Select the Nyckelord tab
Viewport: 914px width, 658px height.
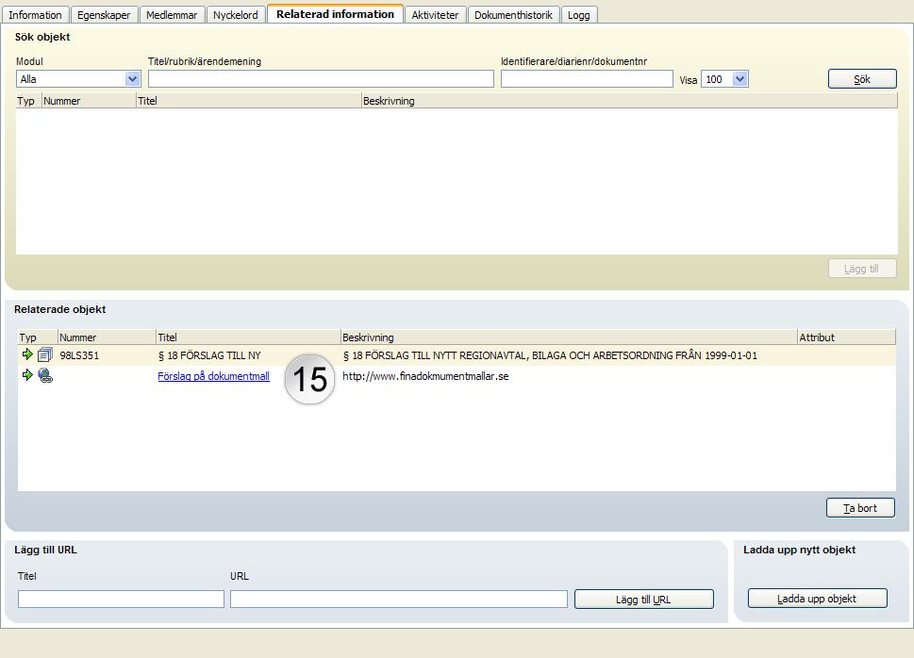(236, 15)
